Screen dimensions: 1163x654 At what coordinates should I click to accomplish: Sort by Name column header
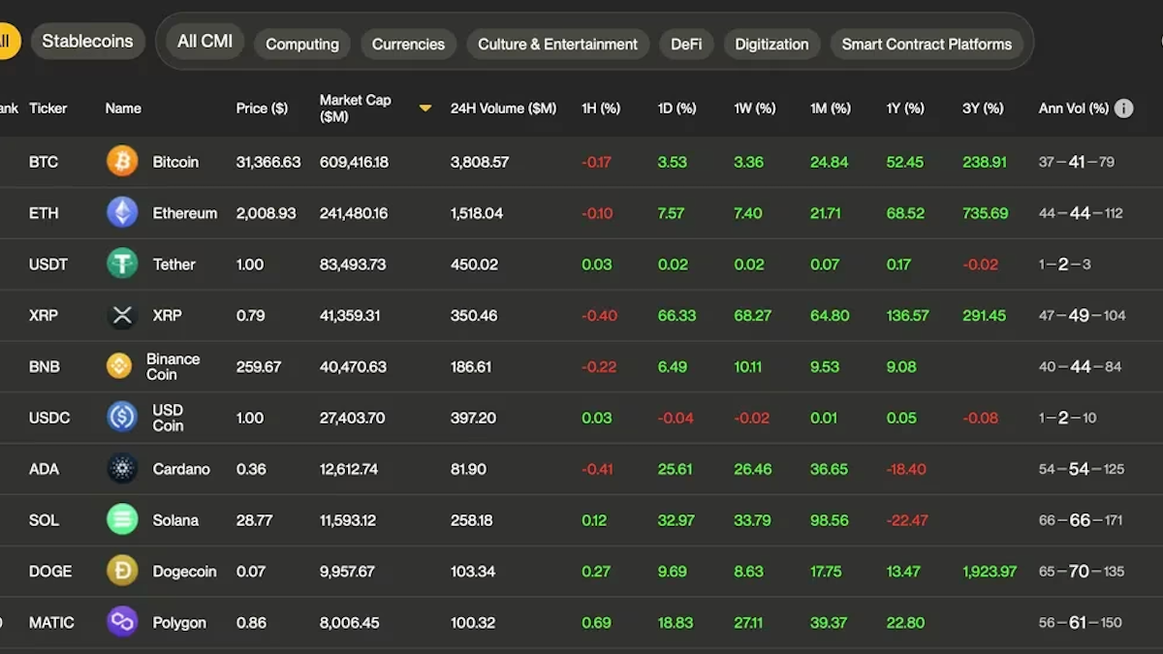[x=123, y=109]
